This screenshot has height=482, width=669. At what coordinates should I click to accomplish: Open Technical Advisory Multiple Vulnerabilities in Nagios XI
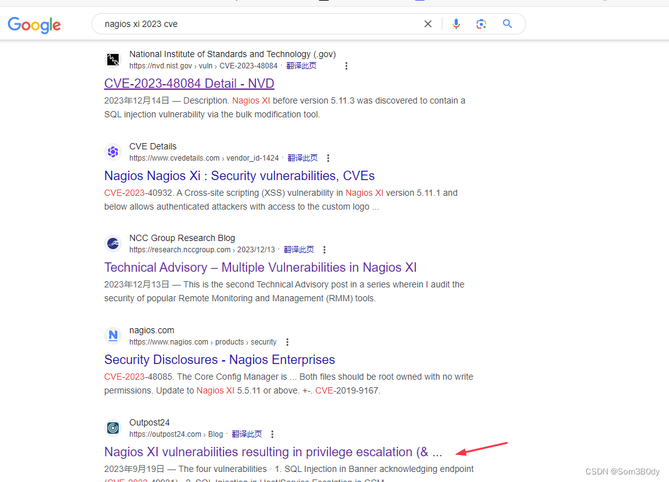tap(260, 267)
